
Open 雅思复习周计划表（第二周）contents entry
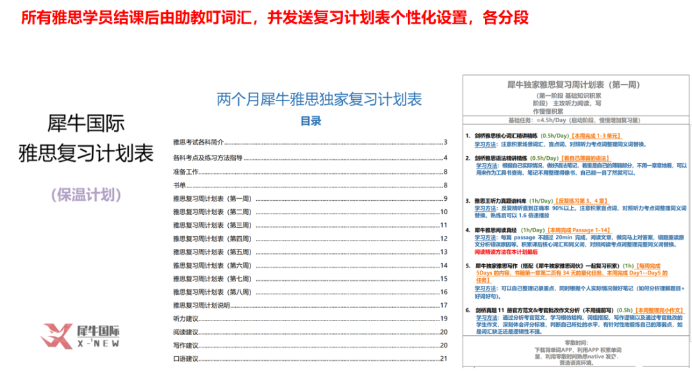[310, 212]
